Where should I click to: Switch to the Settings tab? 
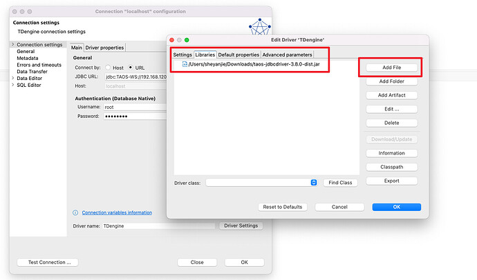[x=183, y=54]
